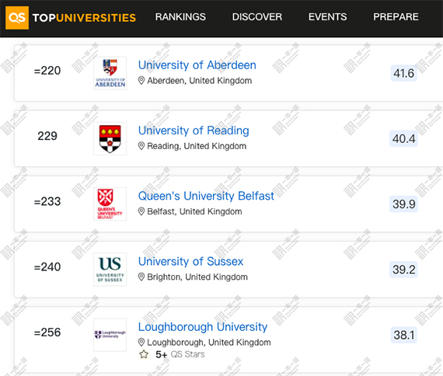Open the University of Sussex link

pyautogui.click(x=190, y=262)
